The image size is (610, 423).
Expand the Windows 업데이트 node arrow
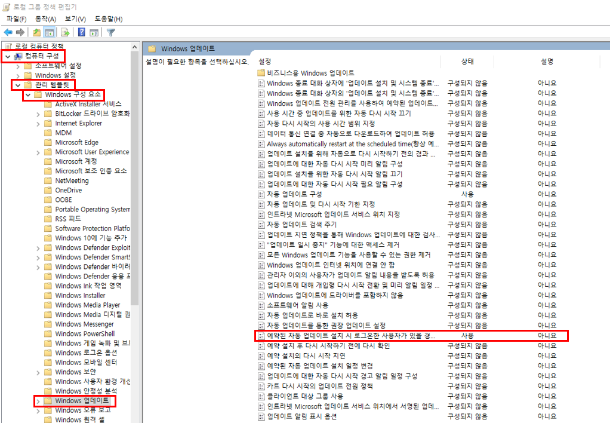click(x=38, y=401)
